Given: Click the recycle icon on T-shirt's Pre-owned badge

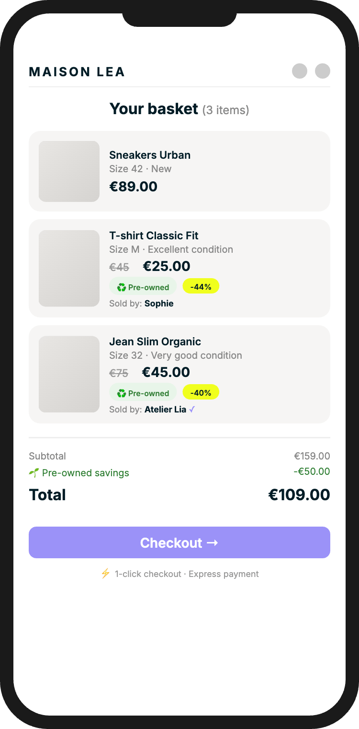Looking at the screenshot, I should (122, 287).
